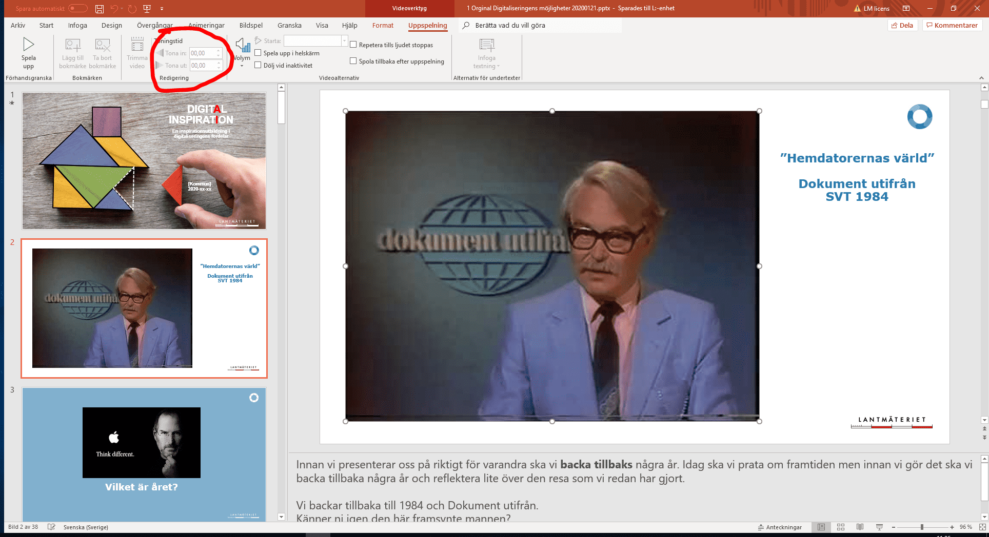
Task: Switch to the Format tab
Action: 383,25
